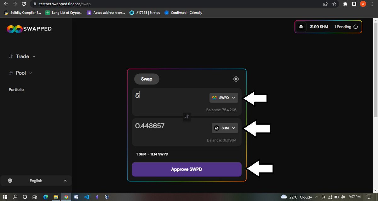Open the Chrome extensions puzzle icon
This screenshot has height=201, width=378.
(345, 4)
